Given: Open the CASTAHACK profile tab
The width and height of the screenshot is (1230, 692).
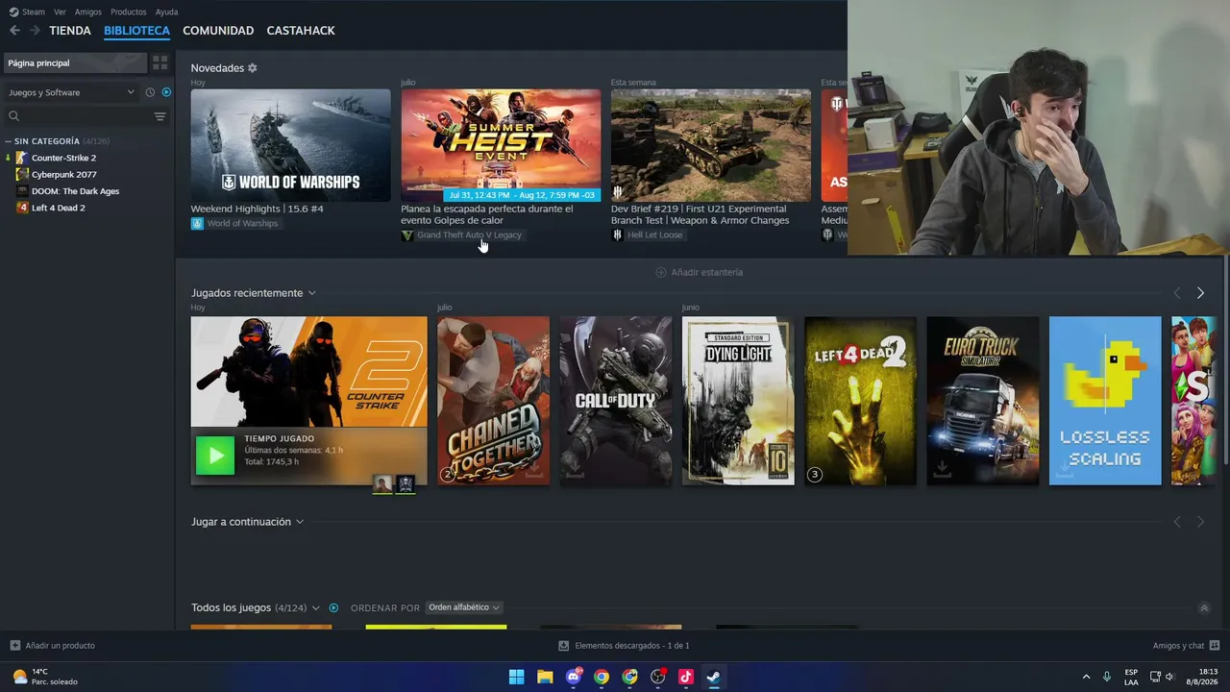Looking at the screenshot, I should pos(301,31).
